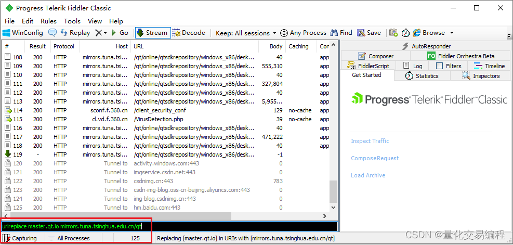Open the View menu
The image size is (513, 245).
pyautogui.click(x=95, y=21)
